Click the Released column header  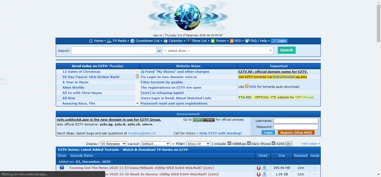[x=301, y=156]
